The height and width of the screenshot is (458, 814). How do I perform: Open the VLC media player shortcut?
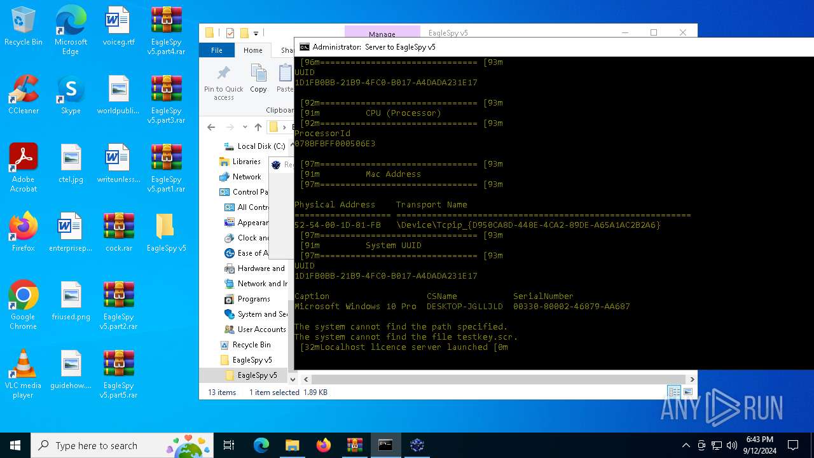pyautogui.click(x=24, y=374)
